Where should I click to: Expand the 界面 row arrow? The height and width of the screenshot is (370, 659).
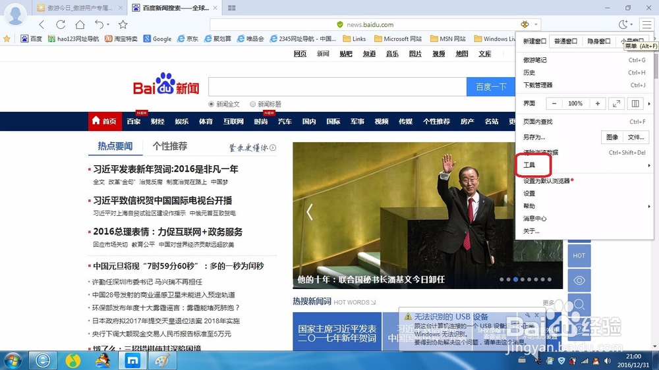pos(649,104)
